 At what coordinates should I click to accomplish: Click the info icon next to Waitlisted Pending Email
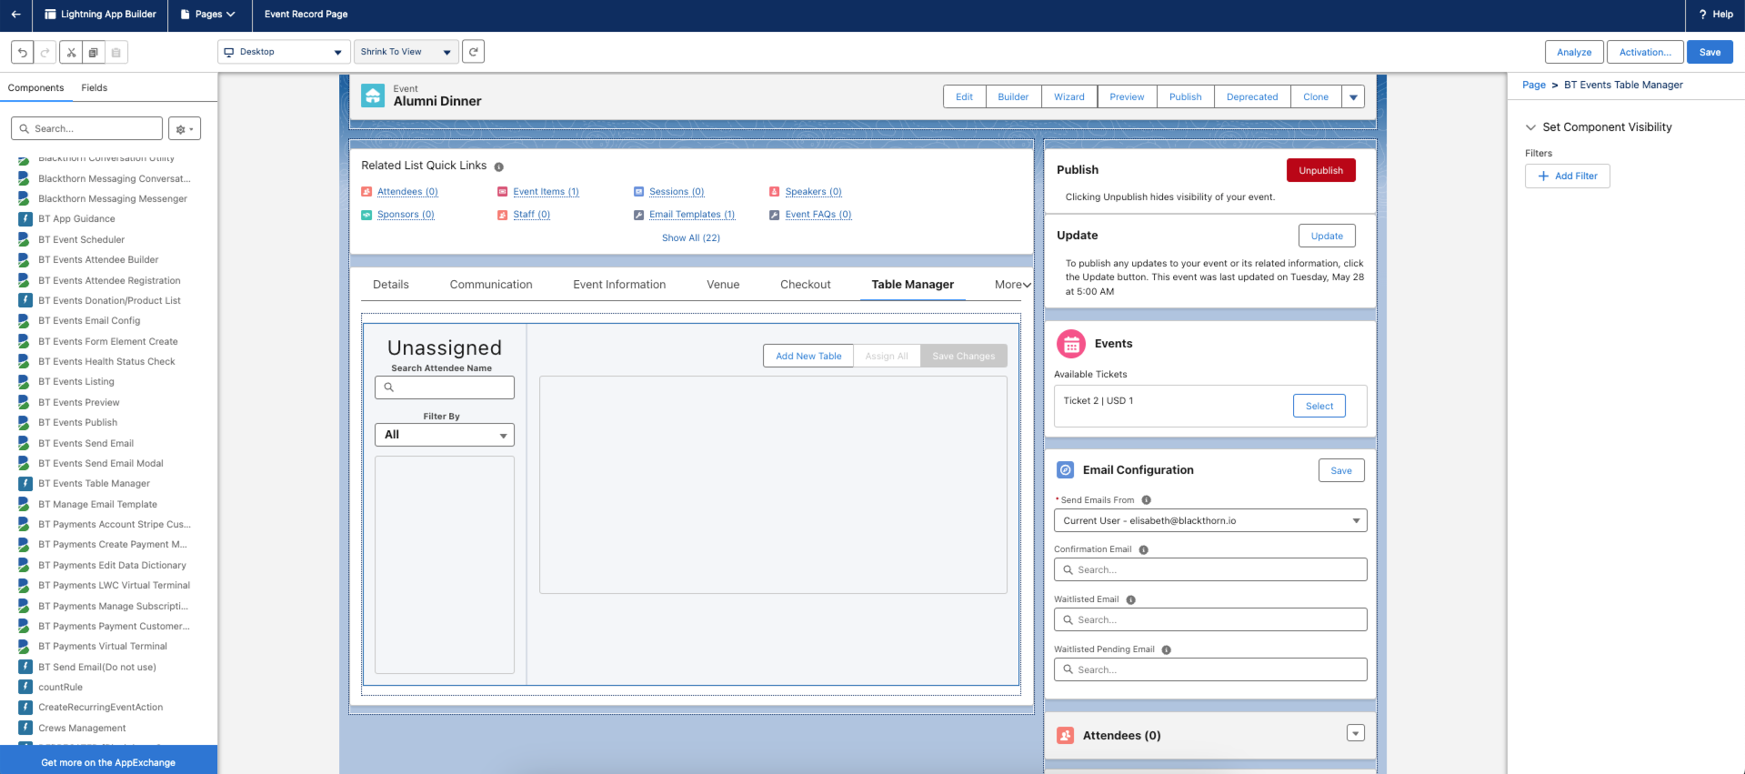pos(1166,650)
